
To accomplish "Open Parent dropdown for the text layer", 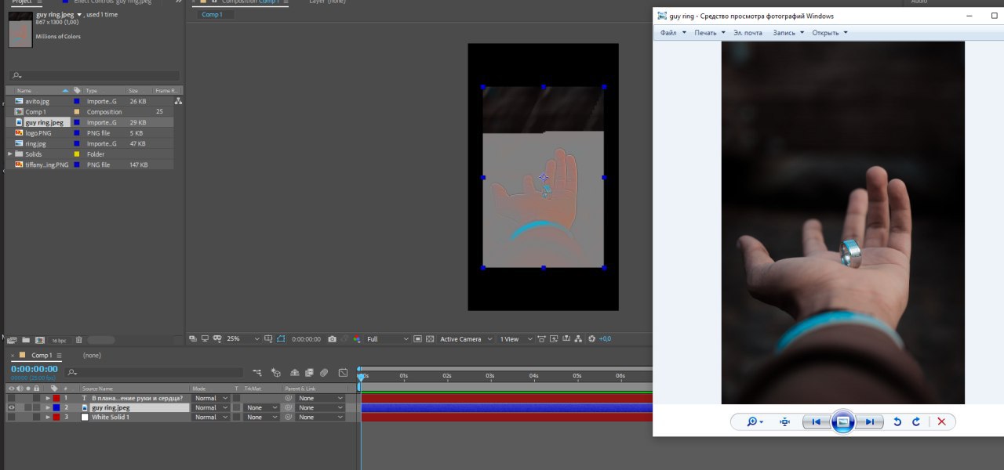I will point(320,398).
